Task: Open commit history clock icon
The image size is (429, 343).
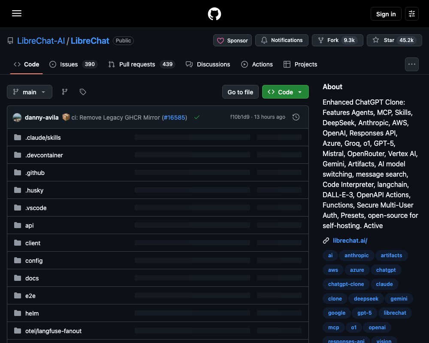Action: (296, 117)
